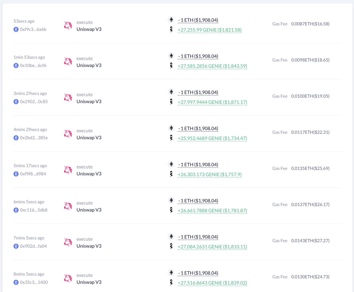Viewport: 354px width, 292px height.
Task: Click the +27,997.9444 GENIE ($1,871.17) amount
Action: [x=212, y=102]
